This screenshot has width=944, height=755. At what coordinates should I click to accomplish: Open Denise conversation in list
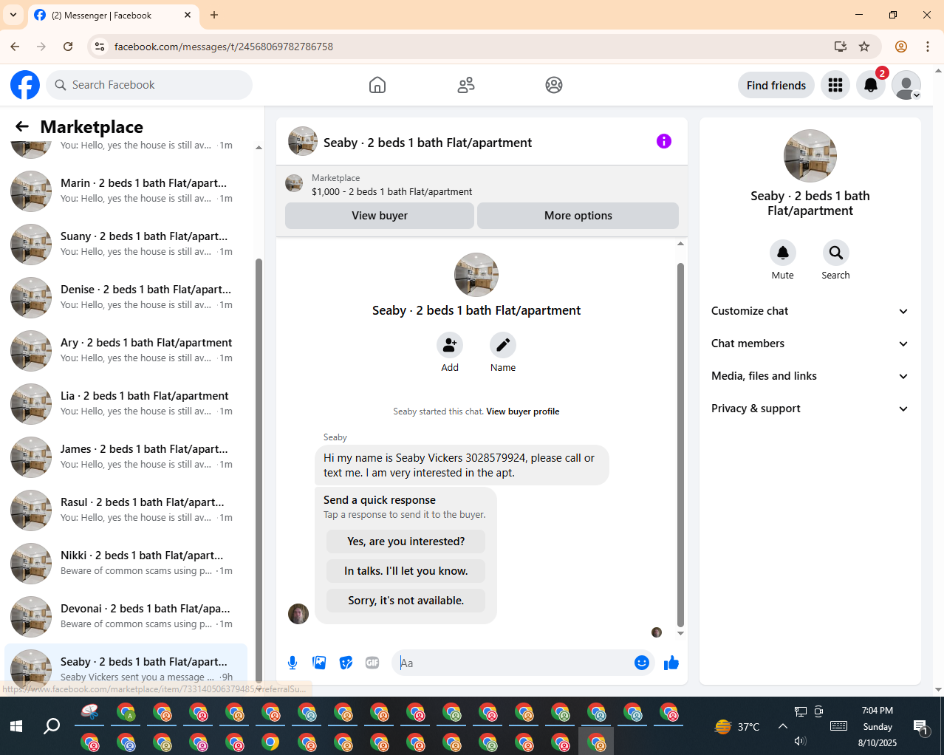pyautogui.click(x=126, y=297)
